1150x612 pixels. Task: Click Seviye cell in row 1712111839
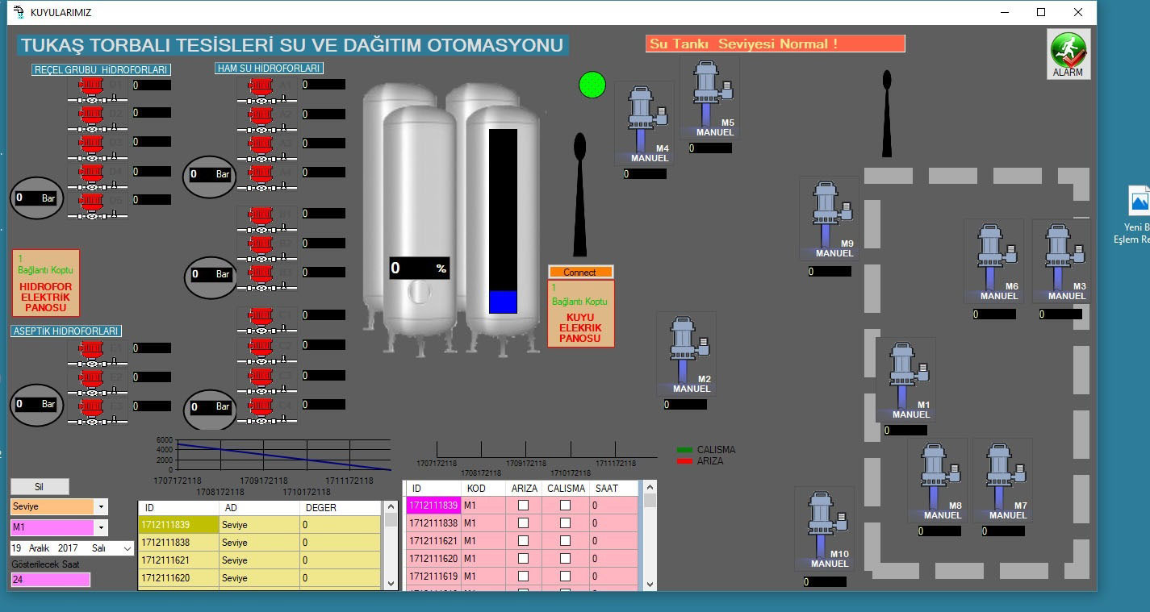(259, 525)
